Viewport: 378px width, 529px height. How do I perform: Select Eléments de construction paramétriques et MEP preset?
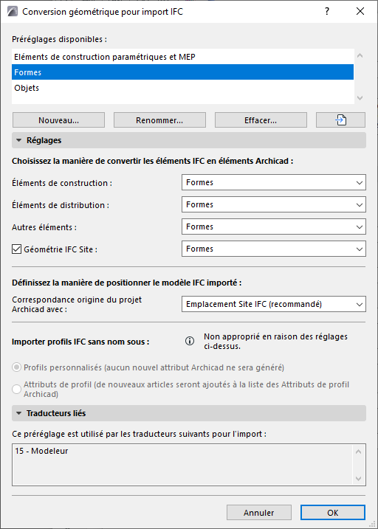[182, 57]
